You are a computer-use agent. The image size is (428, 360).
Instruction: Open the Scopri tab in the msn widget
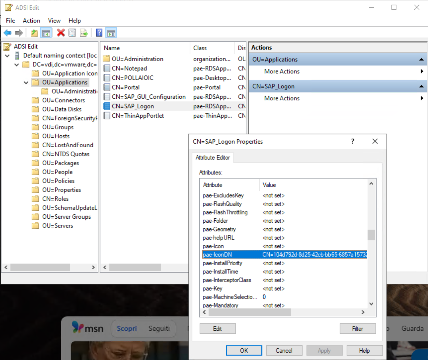tap(127, 328)
